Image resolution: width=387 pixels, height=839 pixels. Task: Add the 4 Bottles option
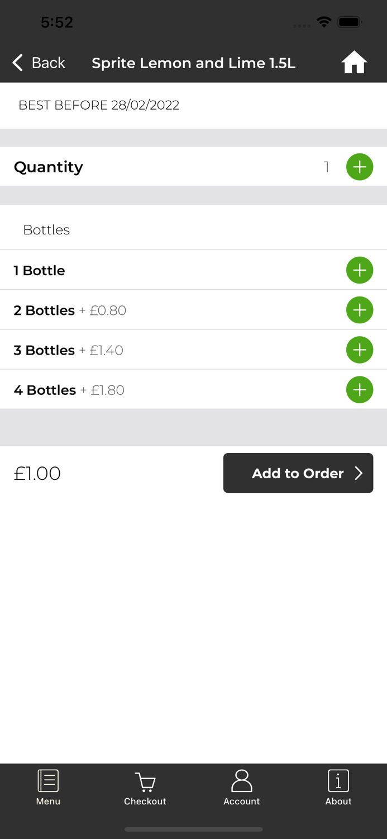tap(360, 390)
